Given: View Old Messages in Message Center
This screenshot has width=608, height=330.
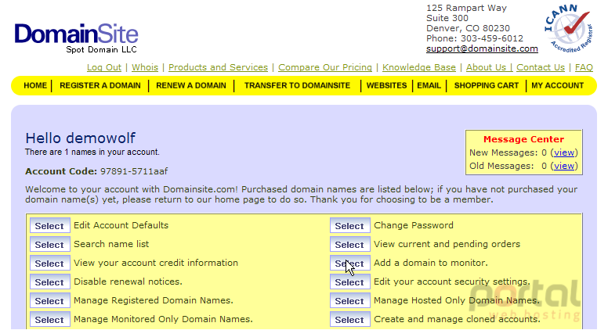Looking at the screenshot, I should point(564,166).
